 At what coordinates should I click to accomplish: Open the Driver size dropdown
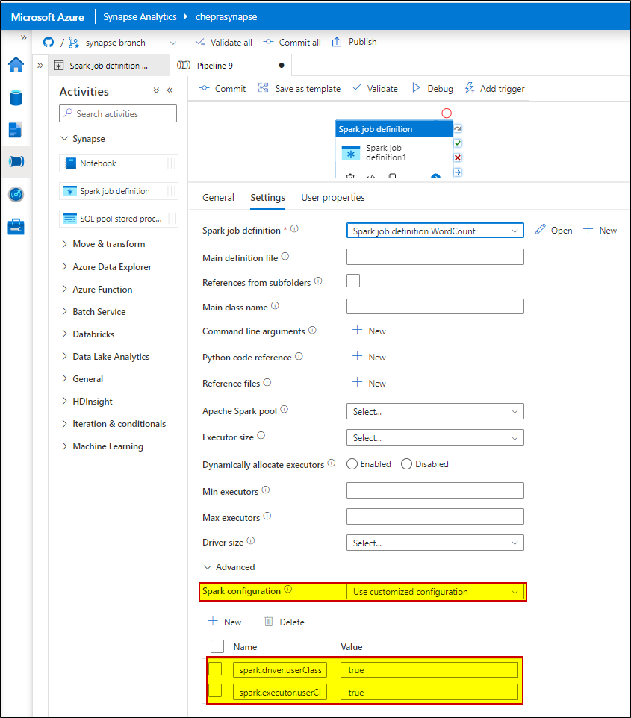[435, 543]
